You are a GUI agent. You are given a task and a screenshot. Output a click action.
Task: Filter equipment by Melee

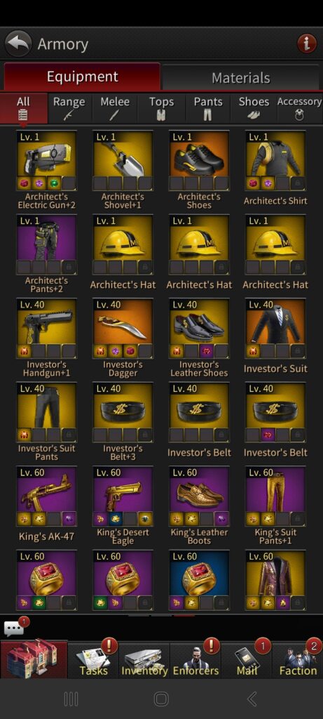point(115,108)
